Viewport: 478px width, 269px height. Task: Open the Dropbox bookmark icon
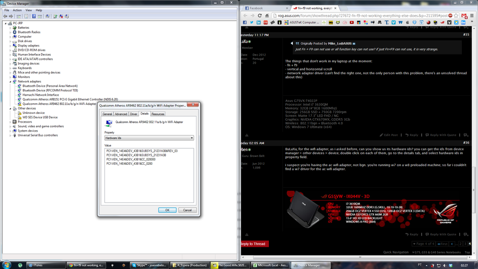click(x=414, y=22)
